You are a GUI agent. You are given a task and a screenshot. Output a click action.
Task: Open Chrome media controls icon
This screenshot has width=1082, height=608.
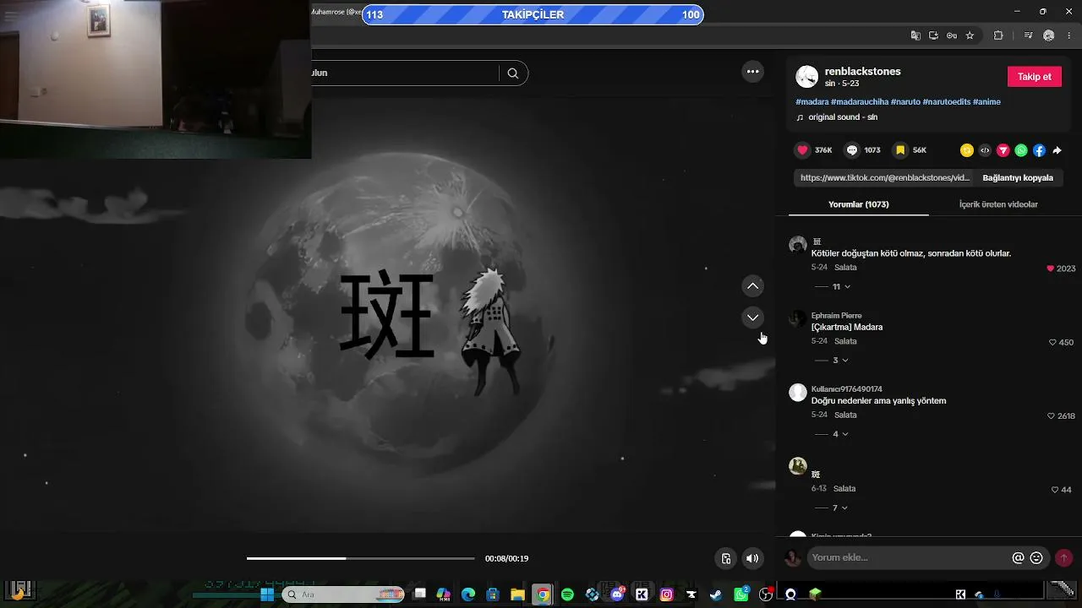tap(1028, 35)
